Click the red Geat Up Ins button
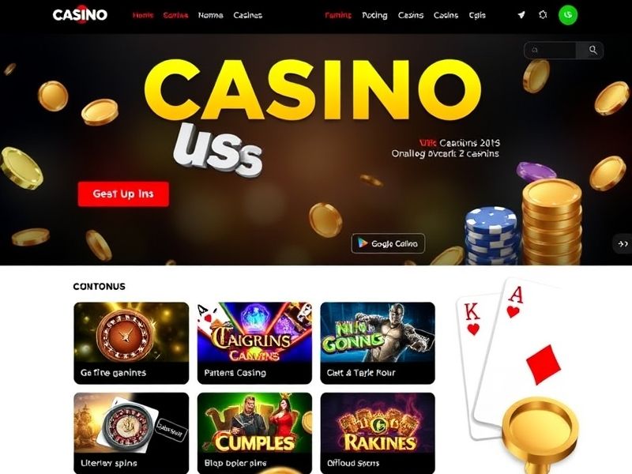The height and width of the screenshot is (474, 632). (123, 194)
